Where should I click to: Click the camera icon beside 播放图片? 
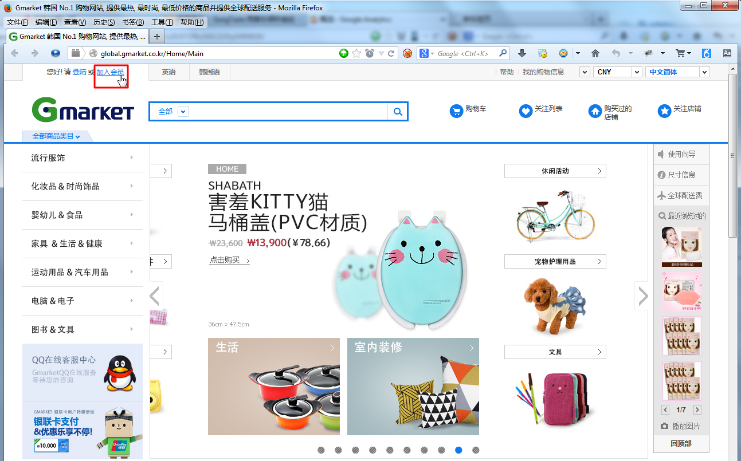click(664, 426)
